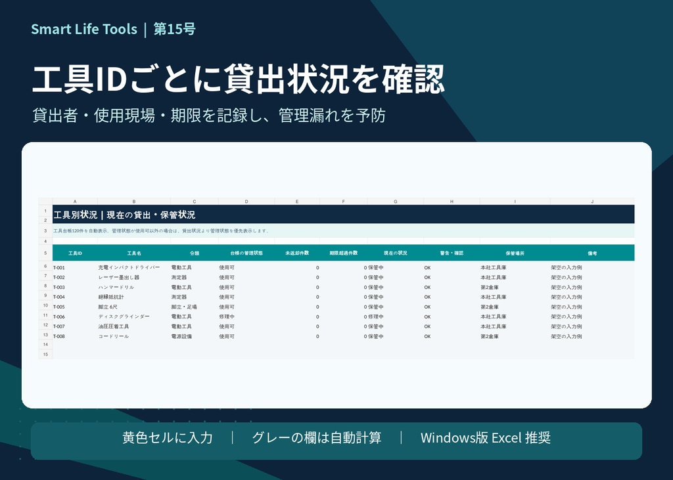Click the 警告・確認 header cell
673x480 pixels.
(452, 253)
